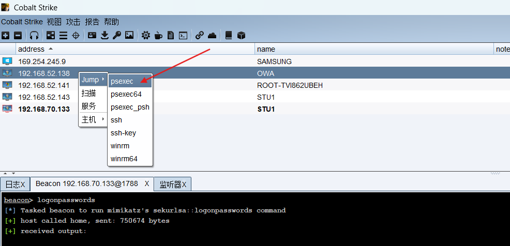
Task: Choose psexec from the Jump submenu
Action: (130, 81)
